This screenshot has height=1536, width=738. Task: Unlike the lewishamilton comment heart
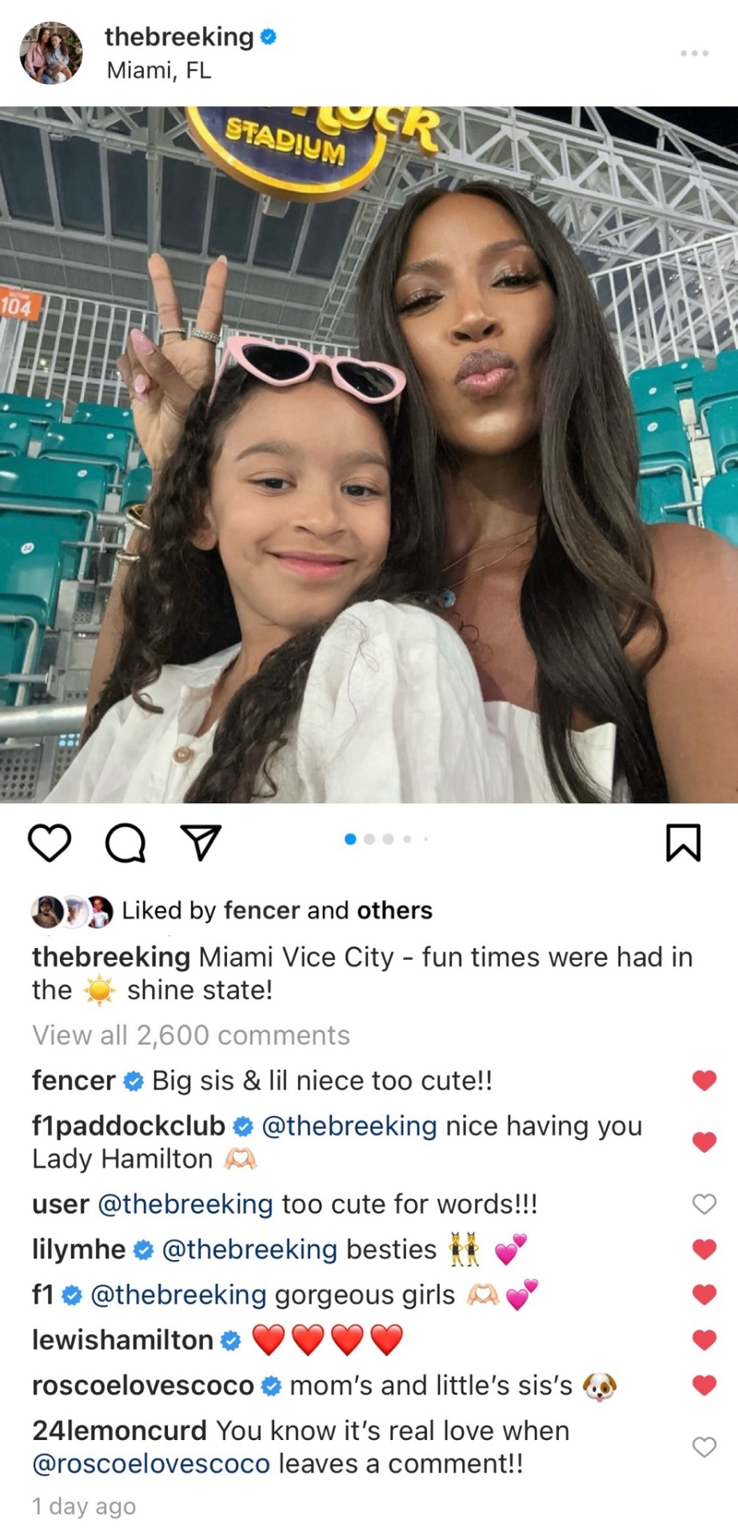pos(704,1339)
